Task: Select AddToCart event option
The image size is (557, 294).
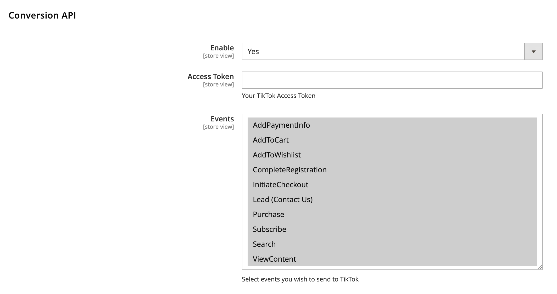Action: pos(271,140)
